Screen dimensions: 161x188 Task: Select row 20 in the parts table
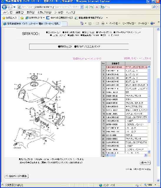(125, 135)
